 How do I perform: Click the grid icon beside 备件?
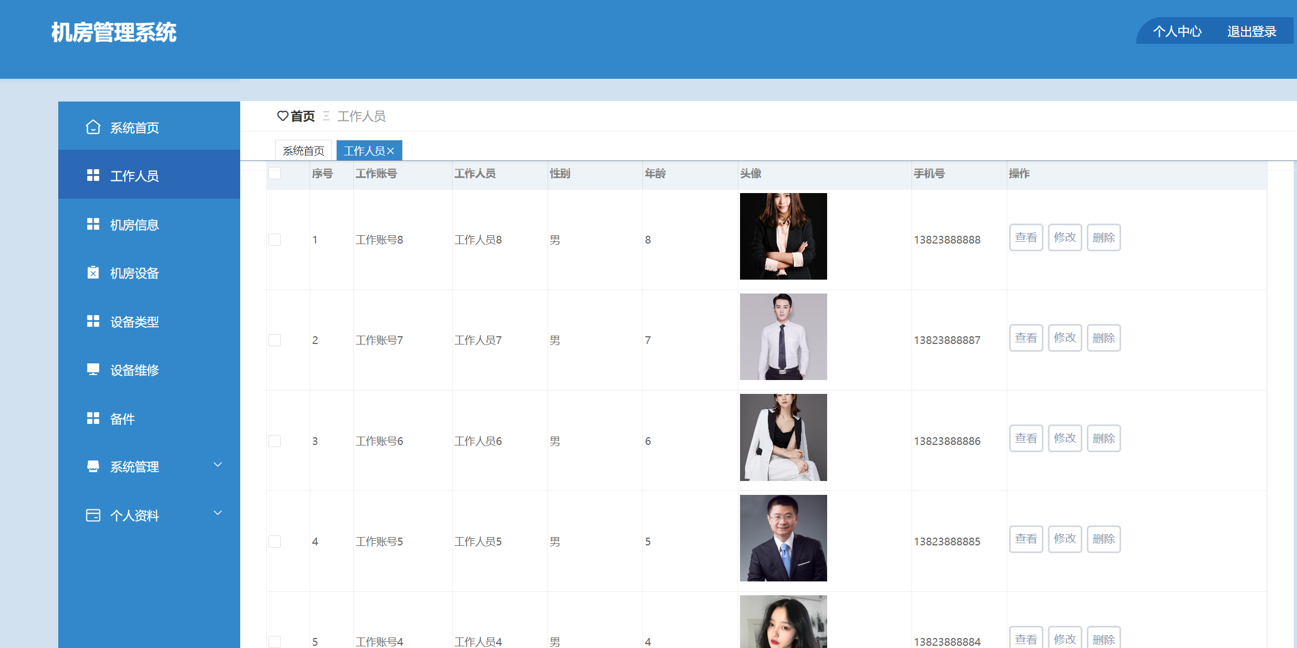[x=93, y=418]
